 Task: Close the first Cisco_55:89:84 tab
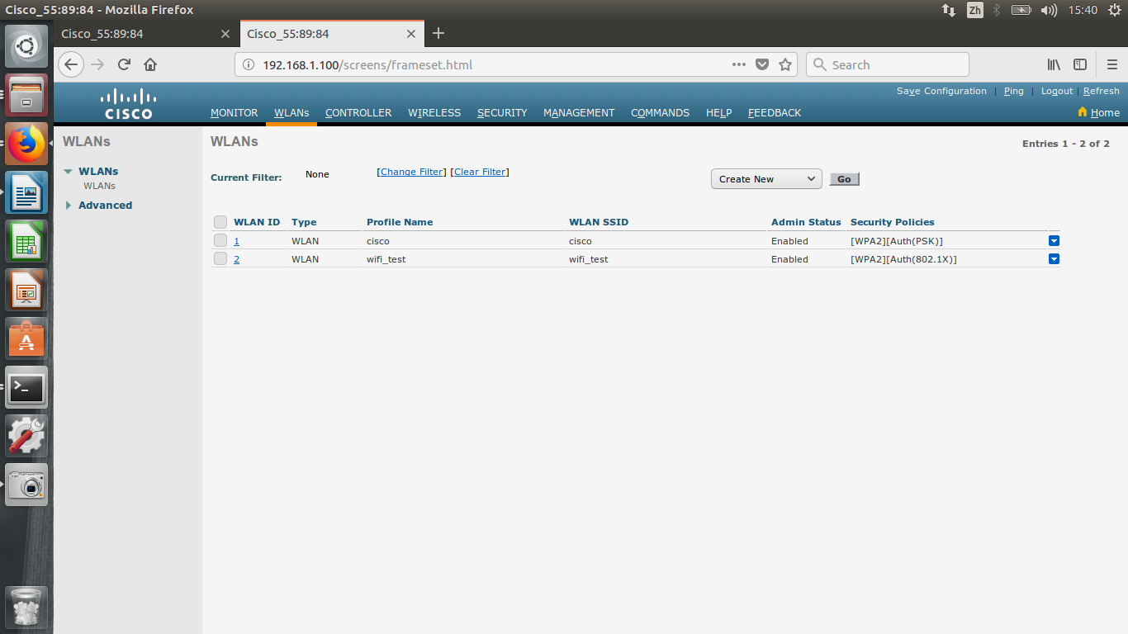click(x=225, y=34)
